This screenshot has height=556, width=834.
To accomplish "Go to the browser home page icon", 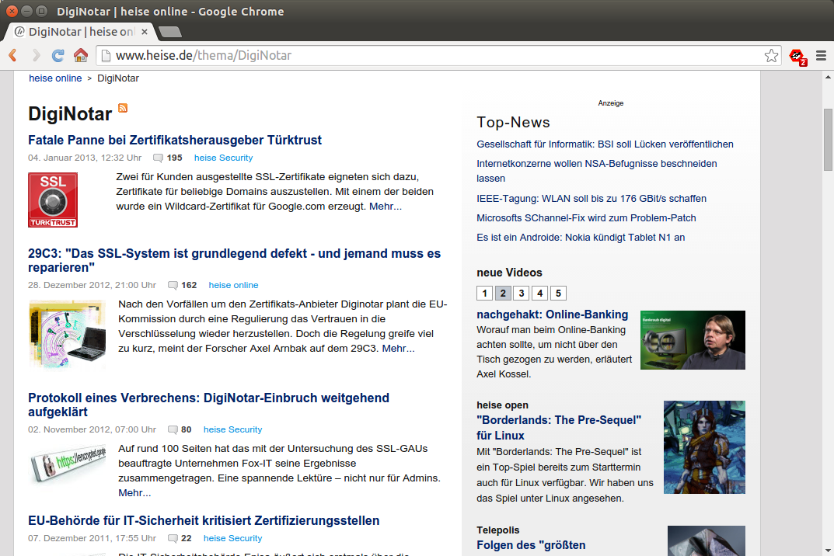I will pos(80,55).
